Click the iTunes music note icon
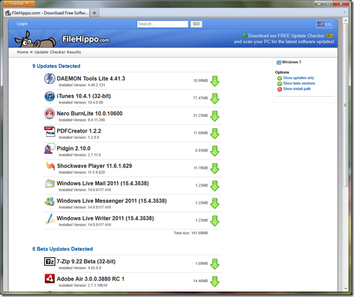This screenshot has width=354, height=297. [x=49, y=96]
